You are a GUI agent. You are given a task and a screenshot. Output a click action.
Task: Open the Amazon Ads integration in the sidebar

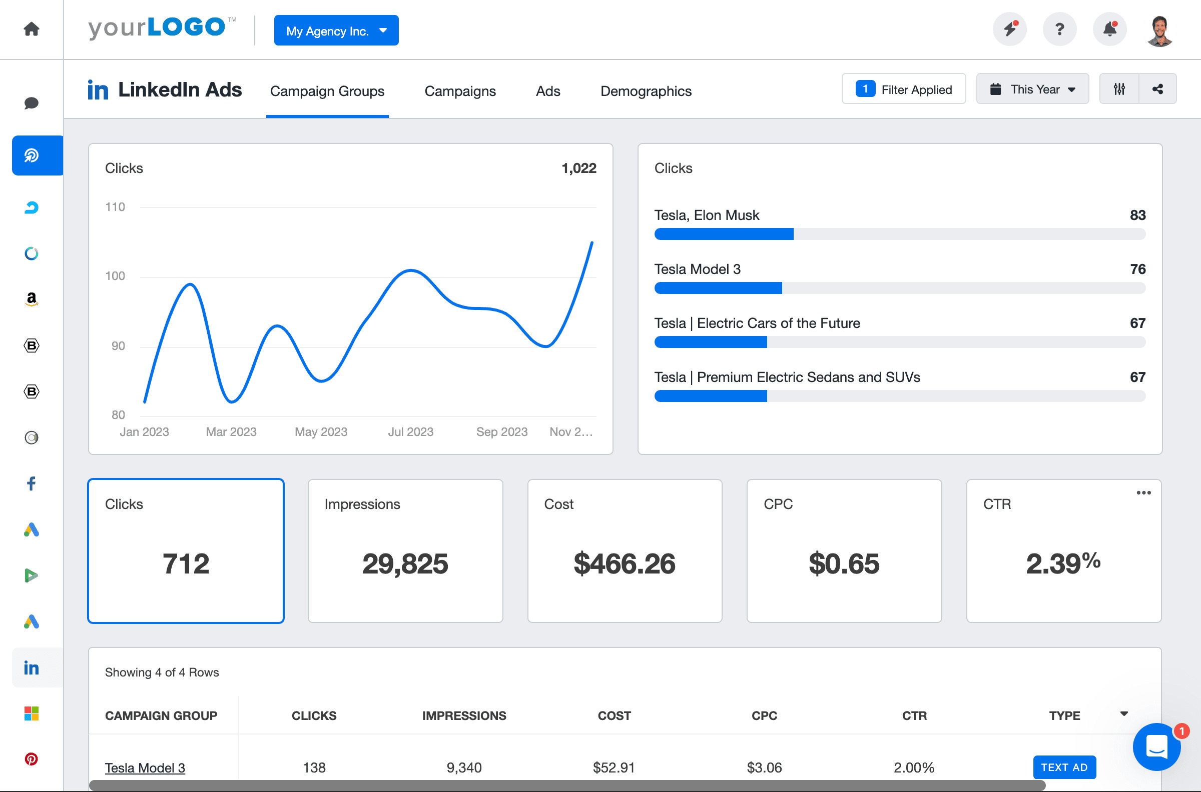coord(32,299)
